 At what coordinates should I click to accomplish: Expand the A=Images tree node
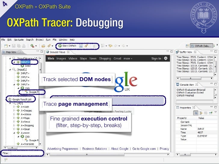point(14,111)
